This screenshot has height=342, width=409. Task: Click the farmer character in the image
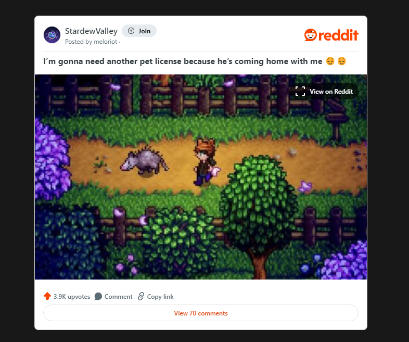point(207,163)
